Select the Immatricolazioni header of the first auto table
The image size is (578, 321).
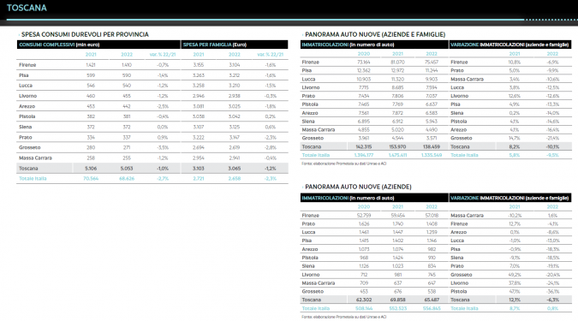pyautogui.click(x=374, y=45)
